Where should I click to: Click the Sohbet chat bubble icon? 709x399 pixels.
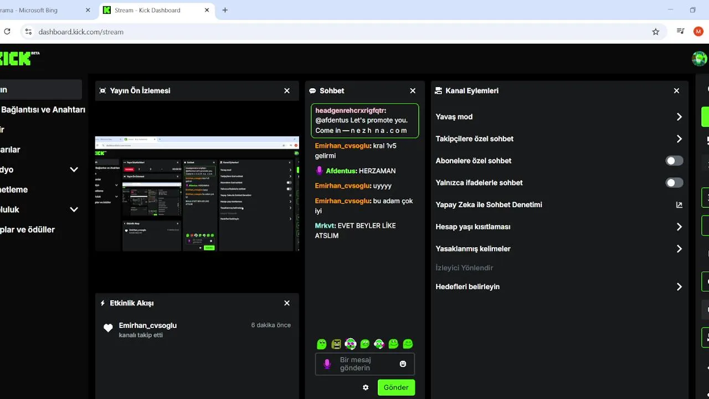click(x=312, y=91)
